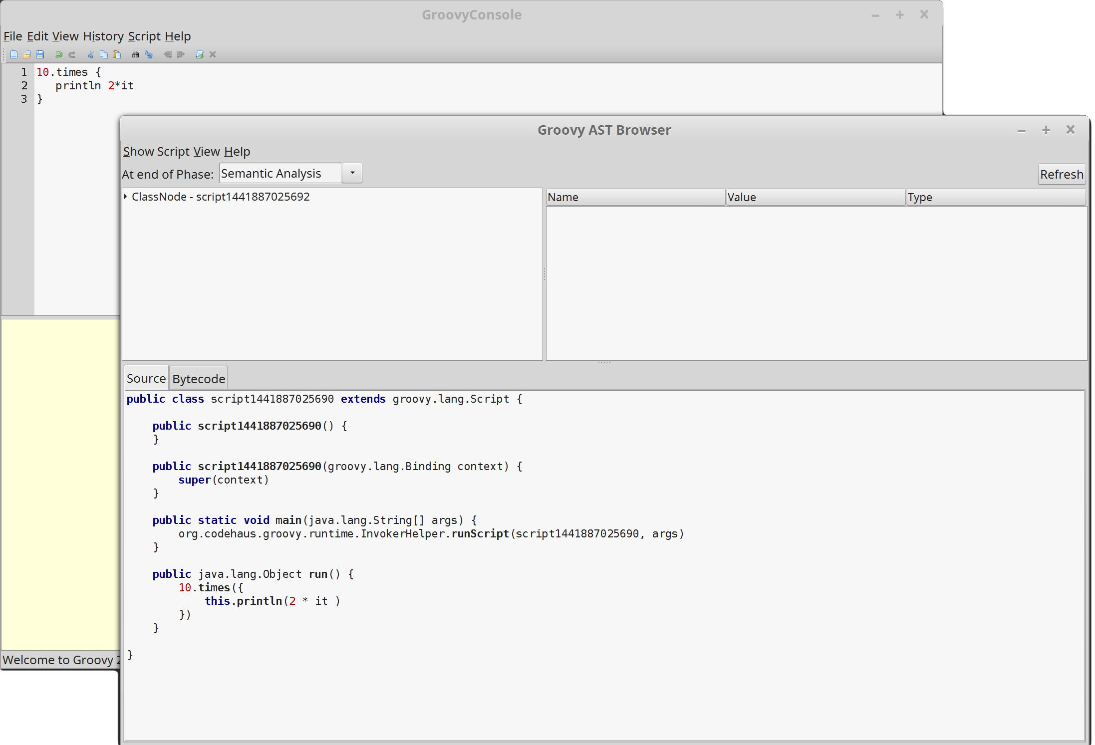Open the Replace icon in the toolbar
The height and width of the screenshot is (745, 1095).
[x=148, y=55]
